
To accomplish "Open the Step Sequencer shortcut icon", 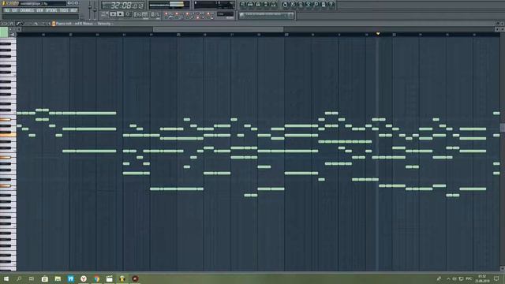I will pyautogui.click(x=250, y=4).
